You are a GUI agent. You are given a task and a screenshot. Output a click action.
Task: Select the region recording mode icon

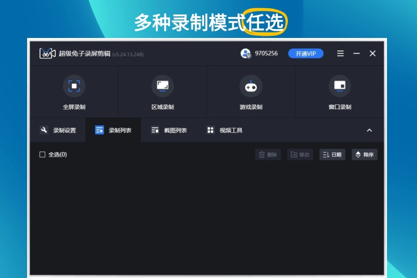(x=162, y=86)
